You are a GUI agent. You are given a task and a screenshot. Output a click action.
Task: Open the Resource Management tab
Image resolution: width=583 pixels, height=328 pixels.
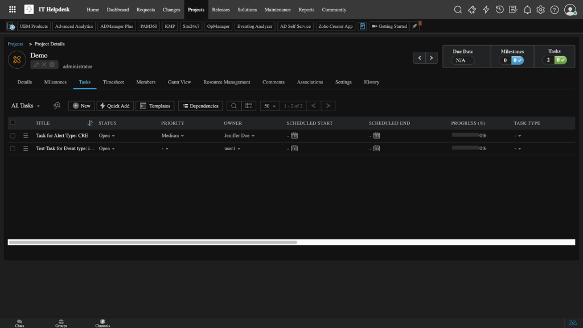(227, 82)
